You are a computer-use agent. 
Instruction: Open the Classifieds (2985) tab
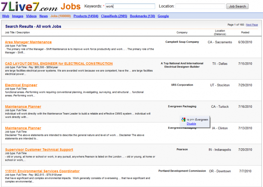114,16
